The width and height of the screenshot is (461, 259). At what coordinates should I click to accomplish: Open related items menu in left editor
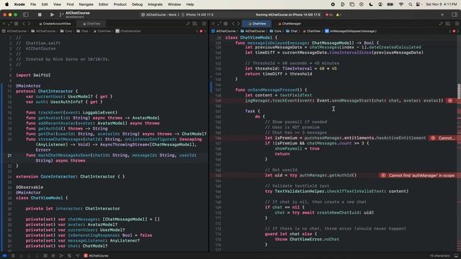click(x=16, y=24)
